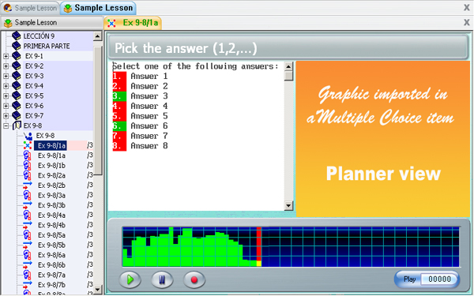Expand the EX 9-4 tree node
474x296 pixels.
click(x=6, y=86)
